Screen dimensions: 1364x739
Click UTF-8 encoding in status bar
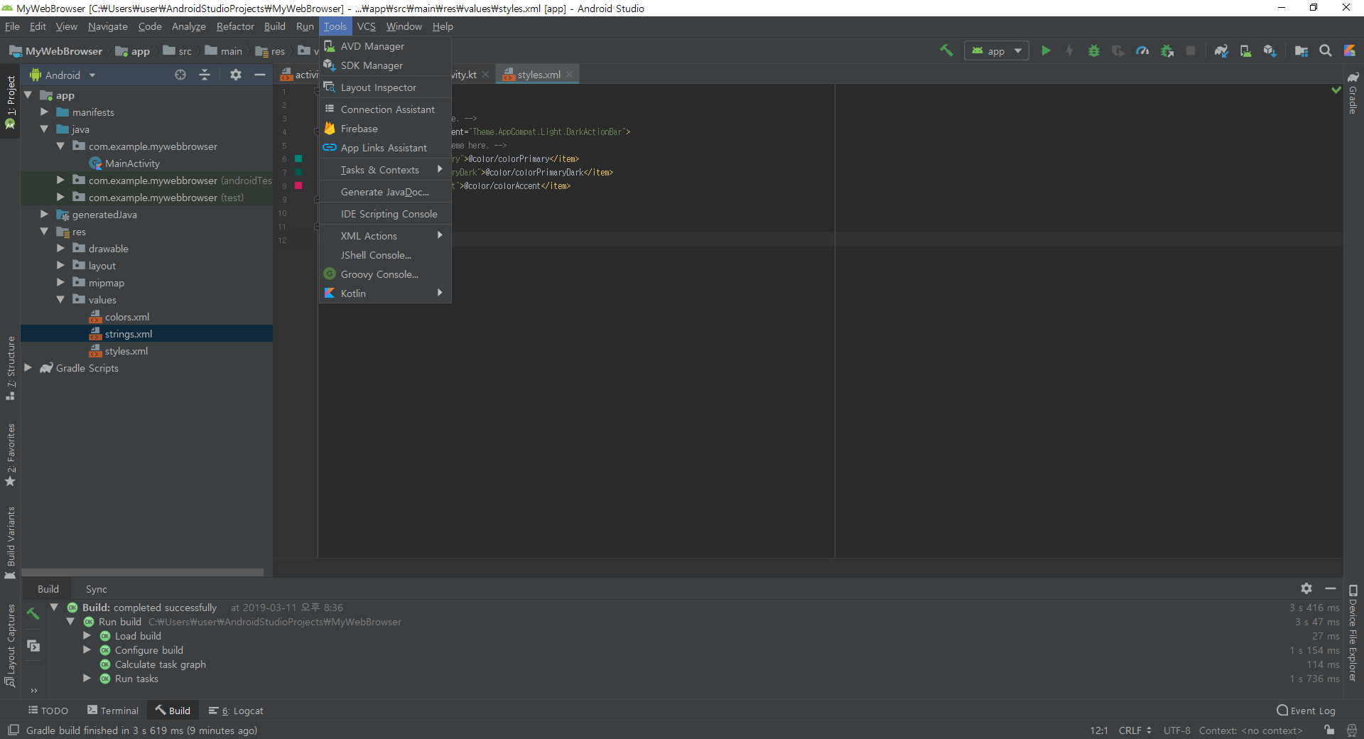(x=1176, y=730)
